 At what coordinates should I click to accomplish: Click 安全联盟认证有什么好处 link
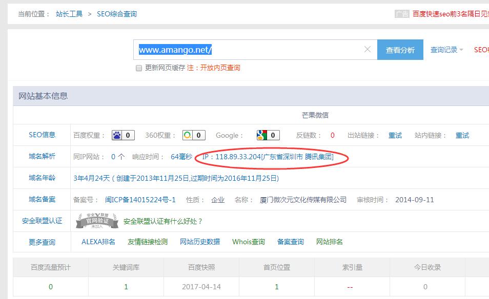tap(163, 221)
